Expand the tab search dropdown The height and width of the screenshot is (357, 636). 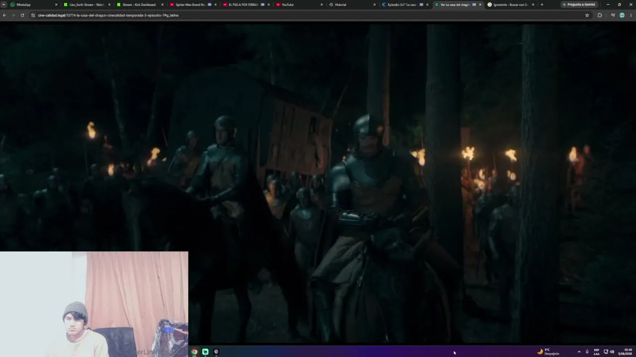(x=4, y=4)
